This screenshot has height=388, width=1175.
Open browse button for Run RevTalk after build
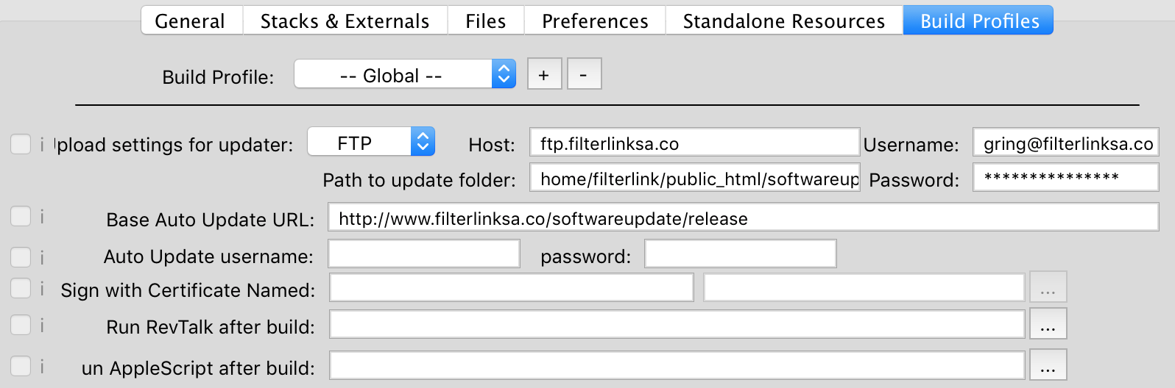1048,325
